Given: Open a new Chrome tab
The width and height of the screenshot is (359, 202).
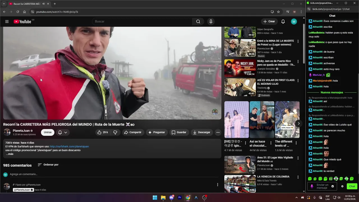Looking at the screenshot, I should coord(55,4).
